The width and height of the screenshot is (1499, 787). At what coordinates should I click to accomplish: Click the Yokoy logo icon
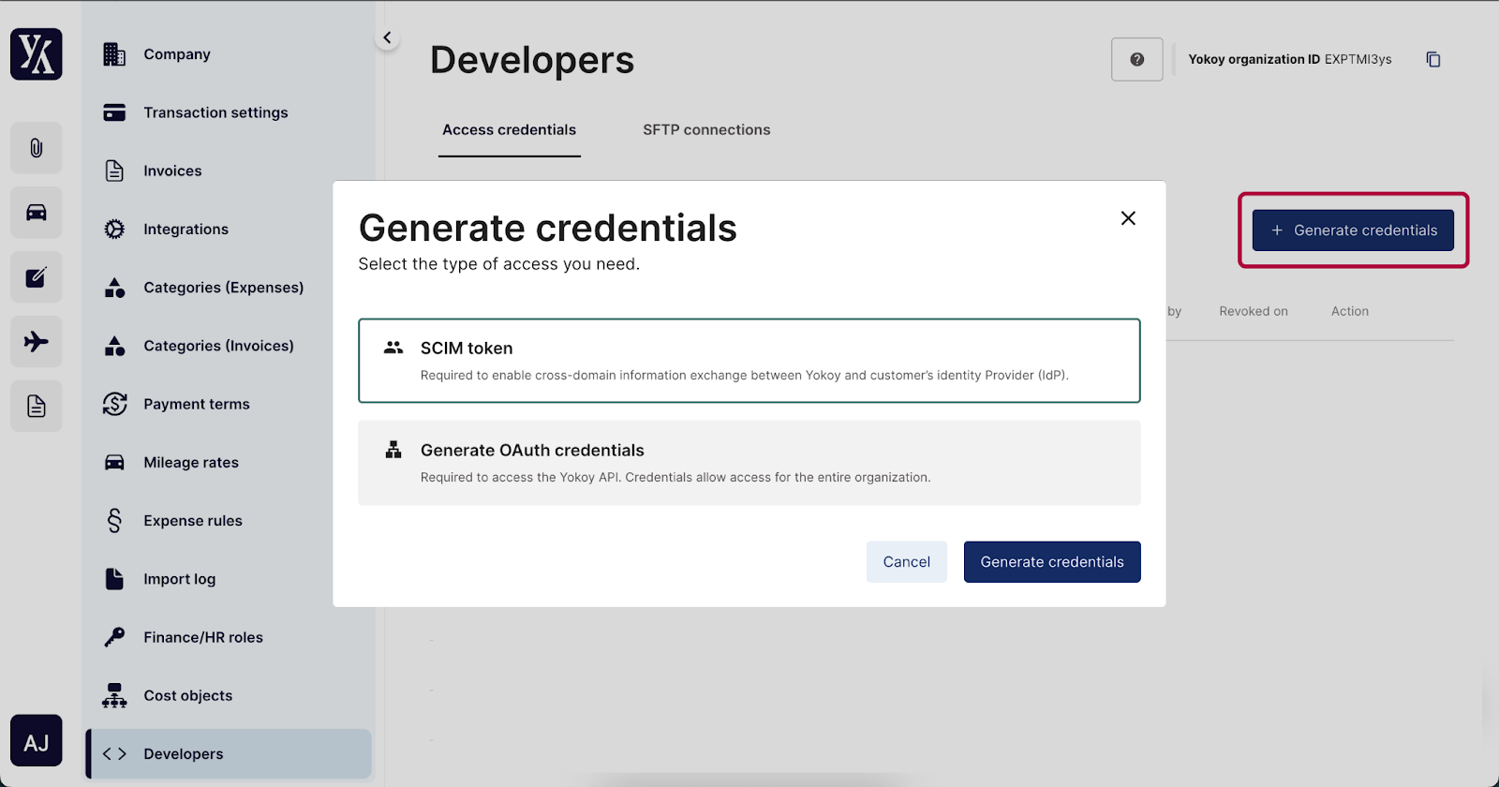click(37, 54)
